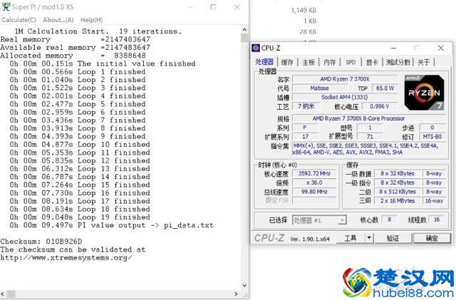
Task: Close the CPU-Z window
Action: click(x=441, y=48)
